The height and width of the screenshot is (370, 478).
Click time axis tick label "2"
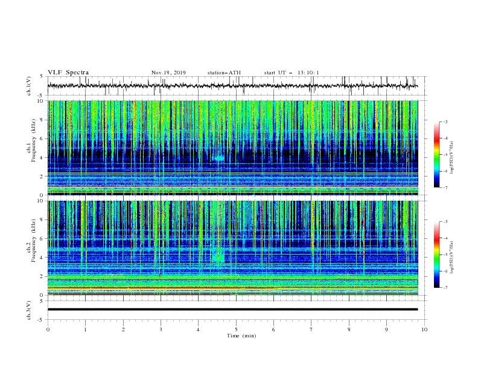pos(123,329)
